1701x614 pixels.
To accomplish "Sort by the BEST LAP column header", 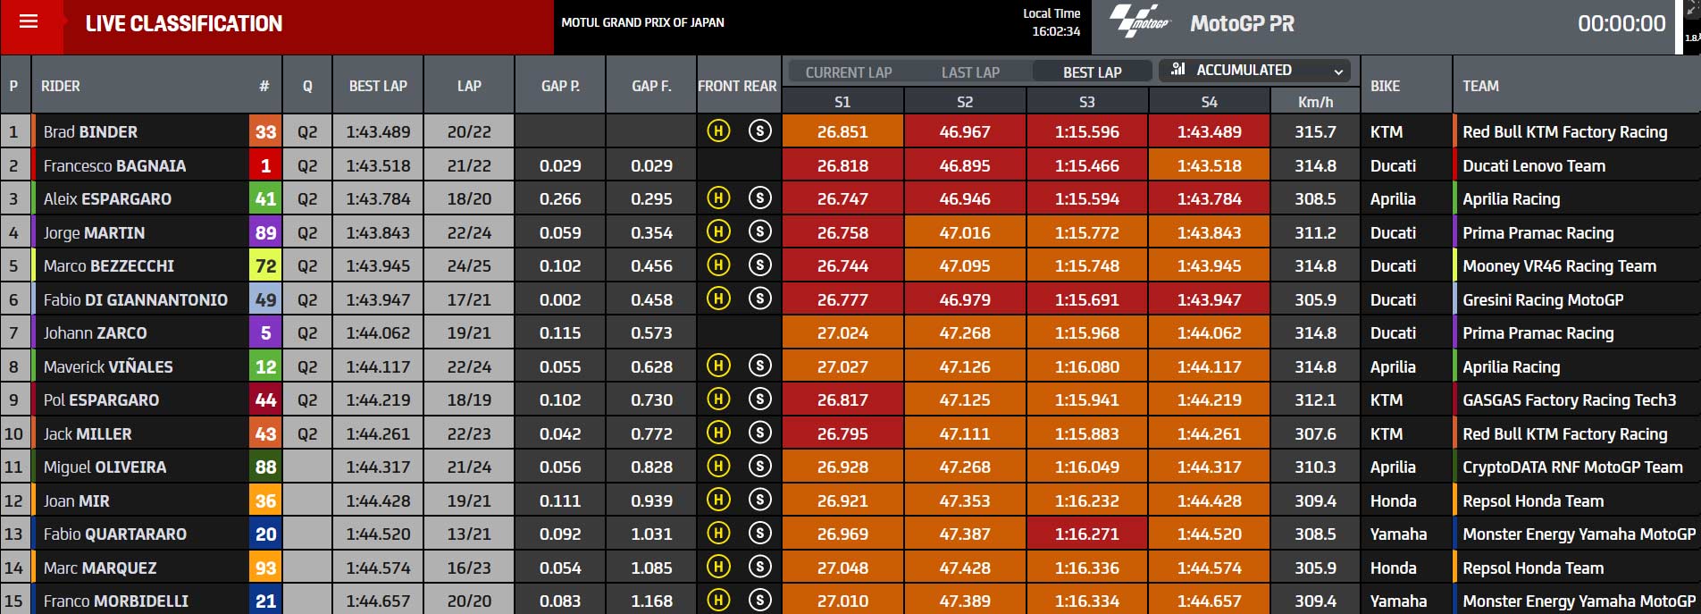I will pos(378,86).
